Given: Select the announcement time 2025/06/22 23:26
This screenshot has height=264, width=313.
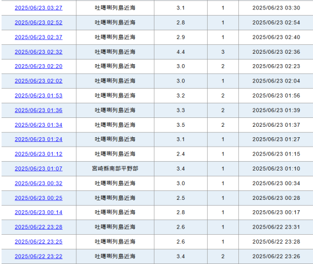Looking at the screenshot, I should pos(276,256).
